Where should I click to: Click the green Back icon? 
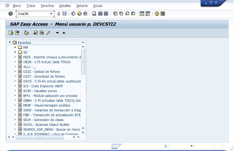(73, 14)
